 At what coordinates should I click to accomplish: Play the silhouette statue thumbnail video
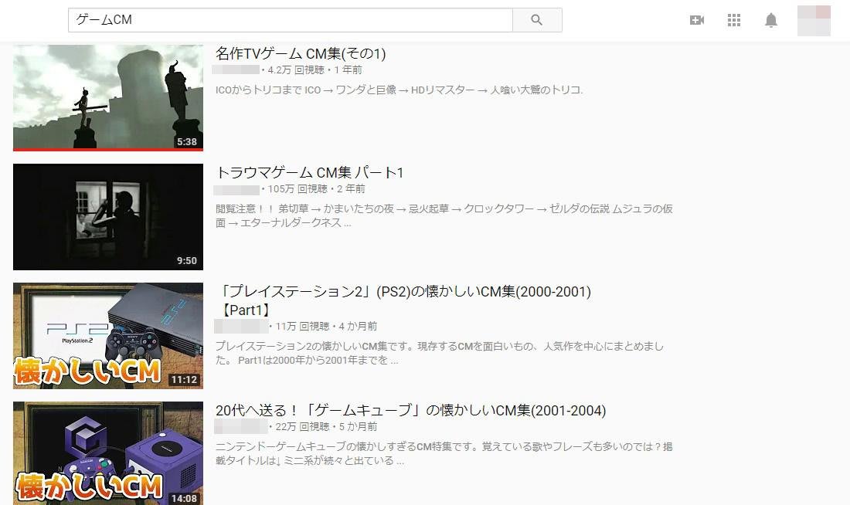tap(108, 97)
